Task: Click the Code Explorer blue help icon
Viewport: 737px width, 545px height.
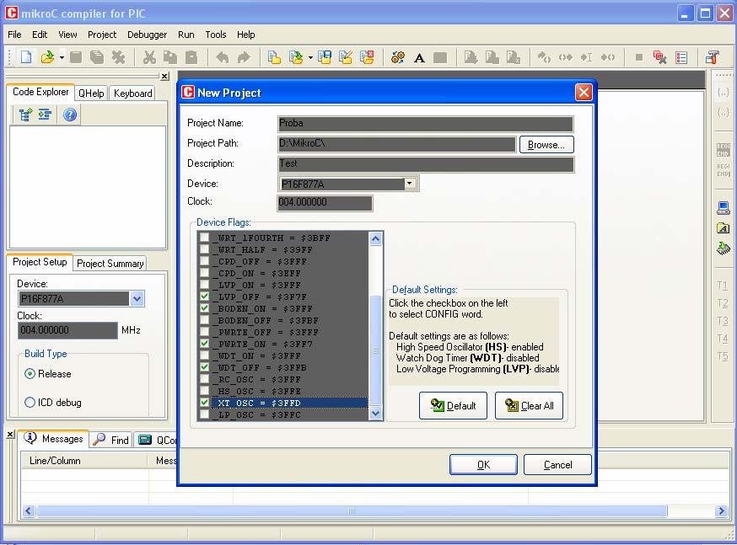Action: coord(70,115)
